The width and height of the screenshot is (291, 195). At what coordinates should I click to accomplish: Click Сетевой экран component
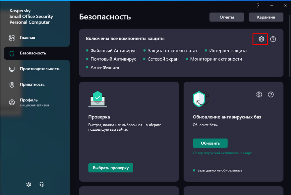(163, 59)
